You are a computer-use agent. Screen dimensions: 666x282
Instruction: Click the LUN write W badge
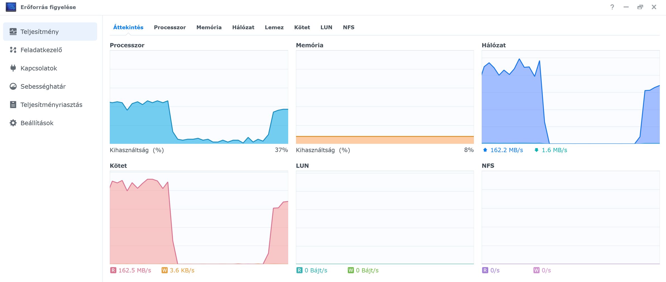point(351,270)
